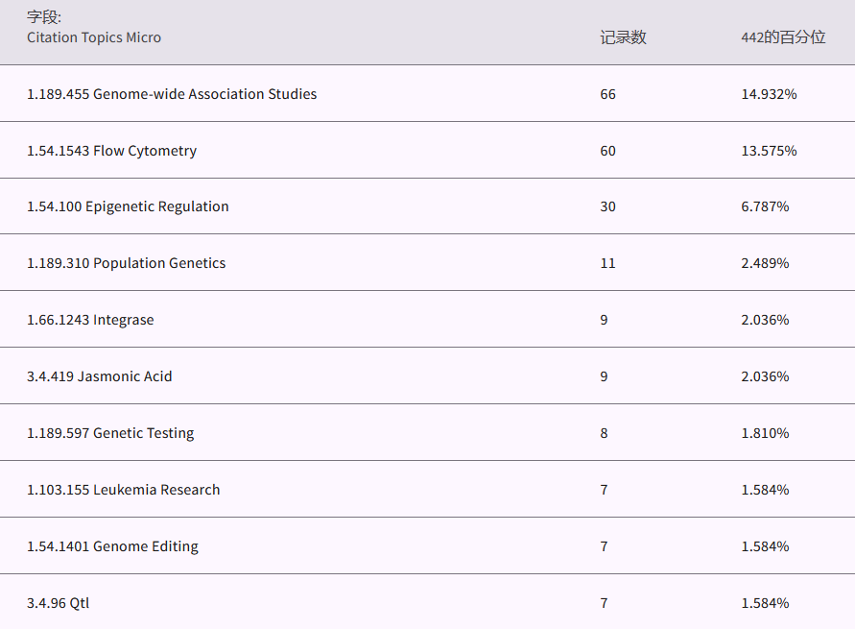Click the record count 60 for Flow Cytometry
The image size is (855, 629).
click(607, 151)
